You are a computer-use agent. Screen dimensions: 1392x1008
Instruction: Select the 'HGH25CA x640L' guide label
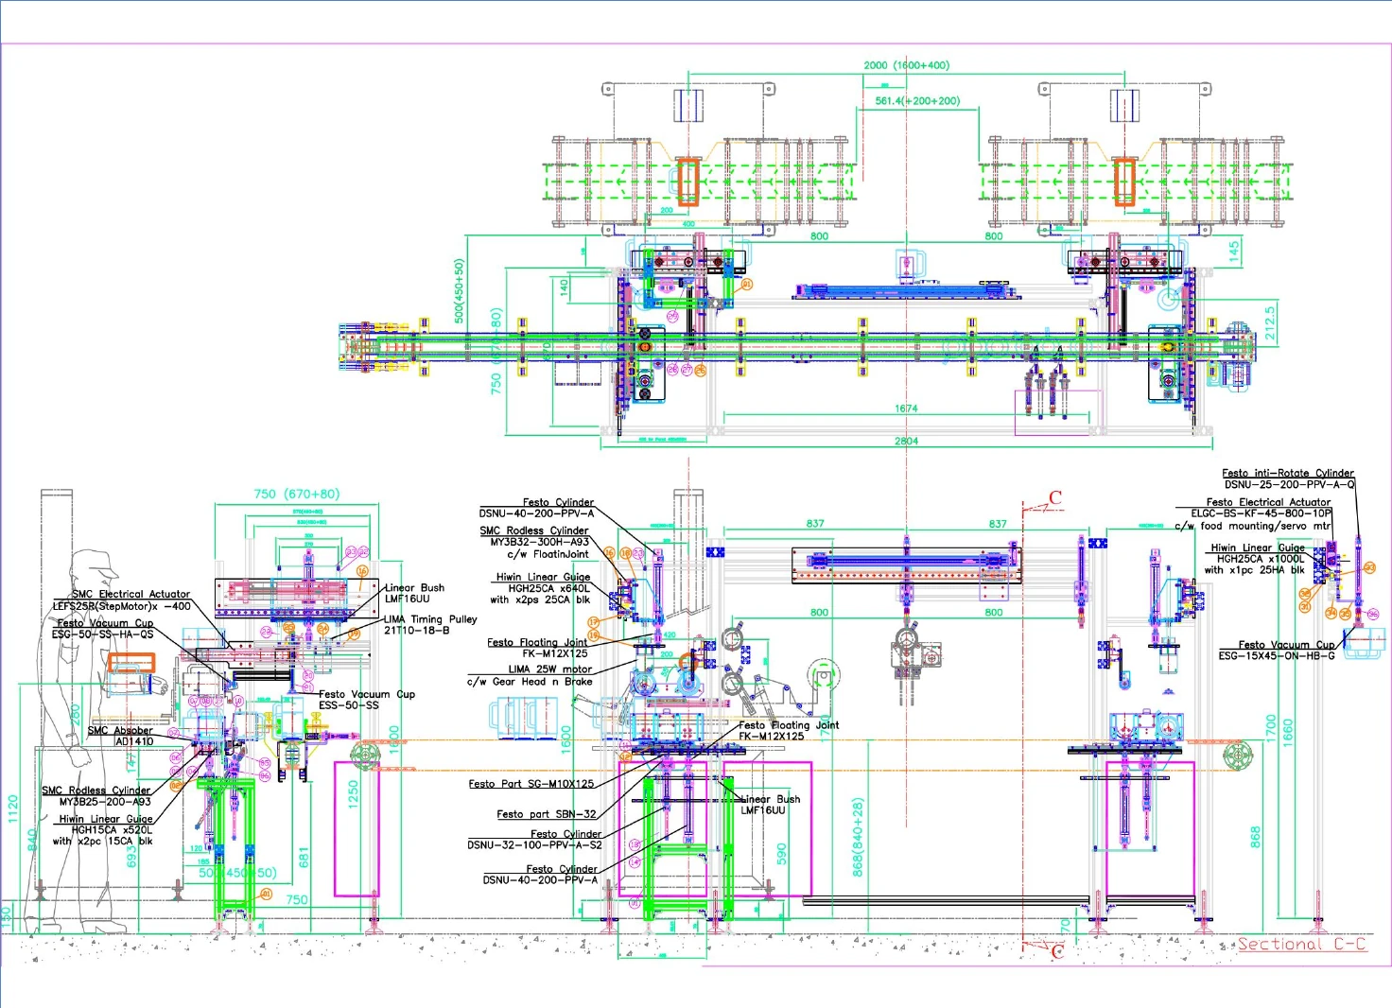tap(549, 588)
